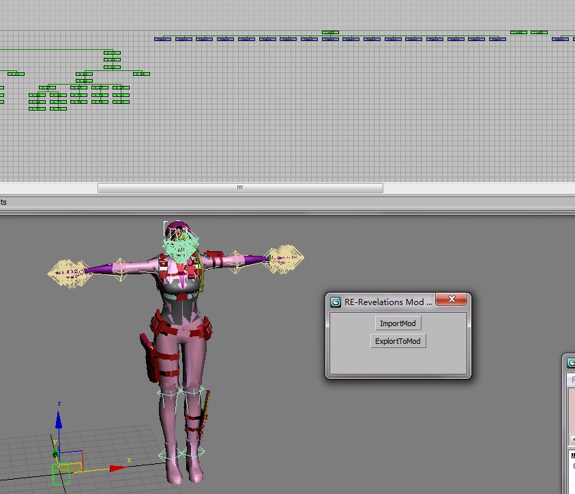
Task: Select the red X-axis arrow of the gizmo
Action: 117,468
